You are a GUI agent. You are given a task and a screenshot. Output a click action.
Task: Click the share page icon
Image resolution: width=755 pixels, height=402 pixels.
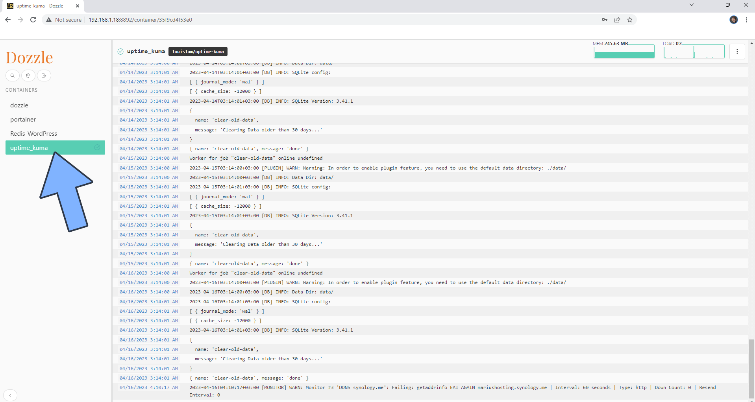pyautogui.click(x=617, y=20)
